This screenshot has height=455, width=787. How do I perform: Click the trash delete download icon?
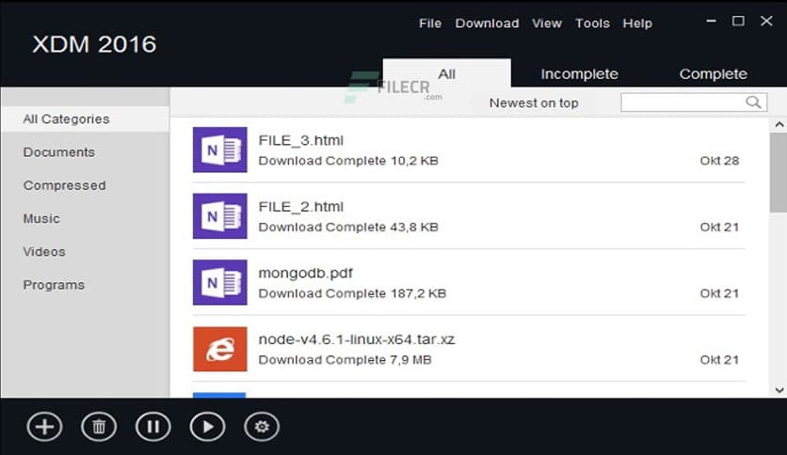[x=99, y=427]
